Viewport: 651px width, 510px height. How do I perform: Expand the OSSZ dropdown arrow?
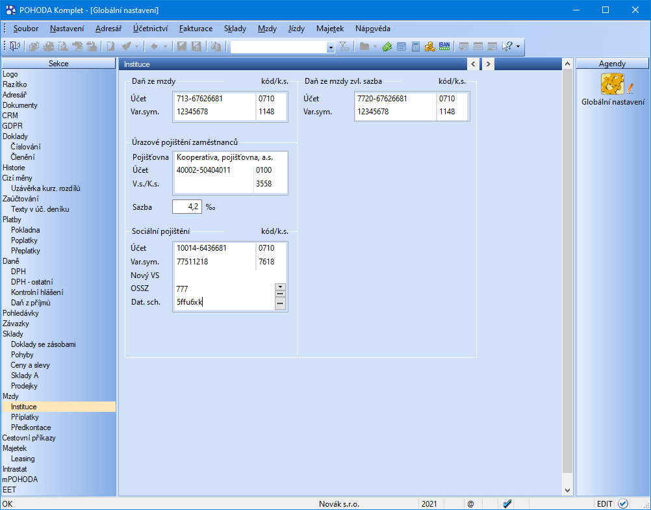click(280, 287)
